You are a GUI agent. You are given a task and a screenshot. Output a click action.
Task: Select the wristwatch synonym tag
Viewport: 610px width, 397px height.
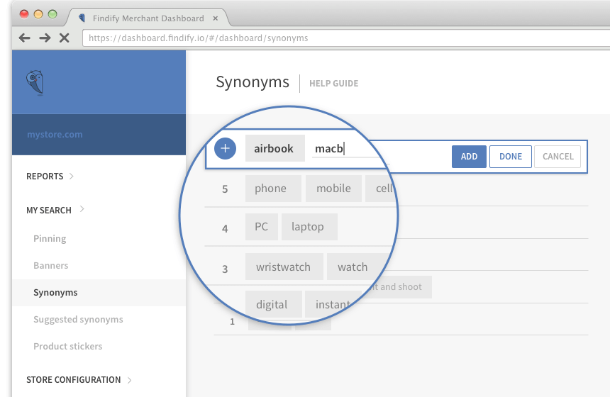pyautogui.click(x=284, y=267)
